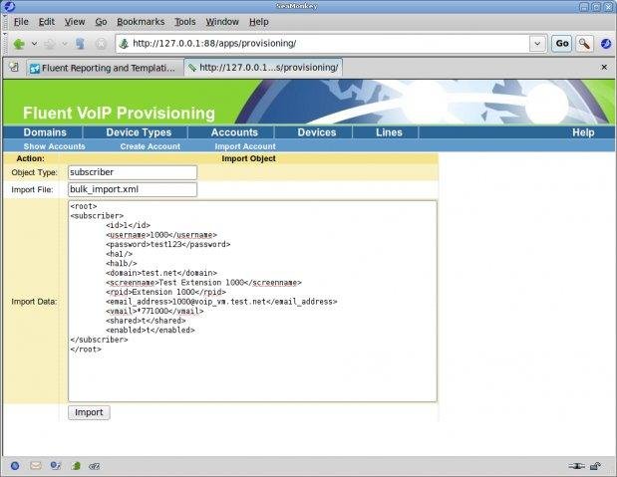617x477 pixels.
Task: Click the Back navigation arrow
Action: point(19,44)
